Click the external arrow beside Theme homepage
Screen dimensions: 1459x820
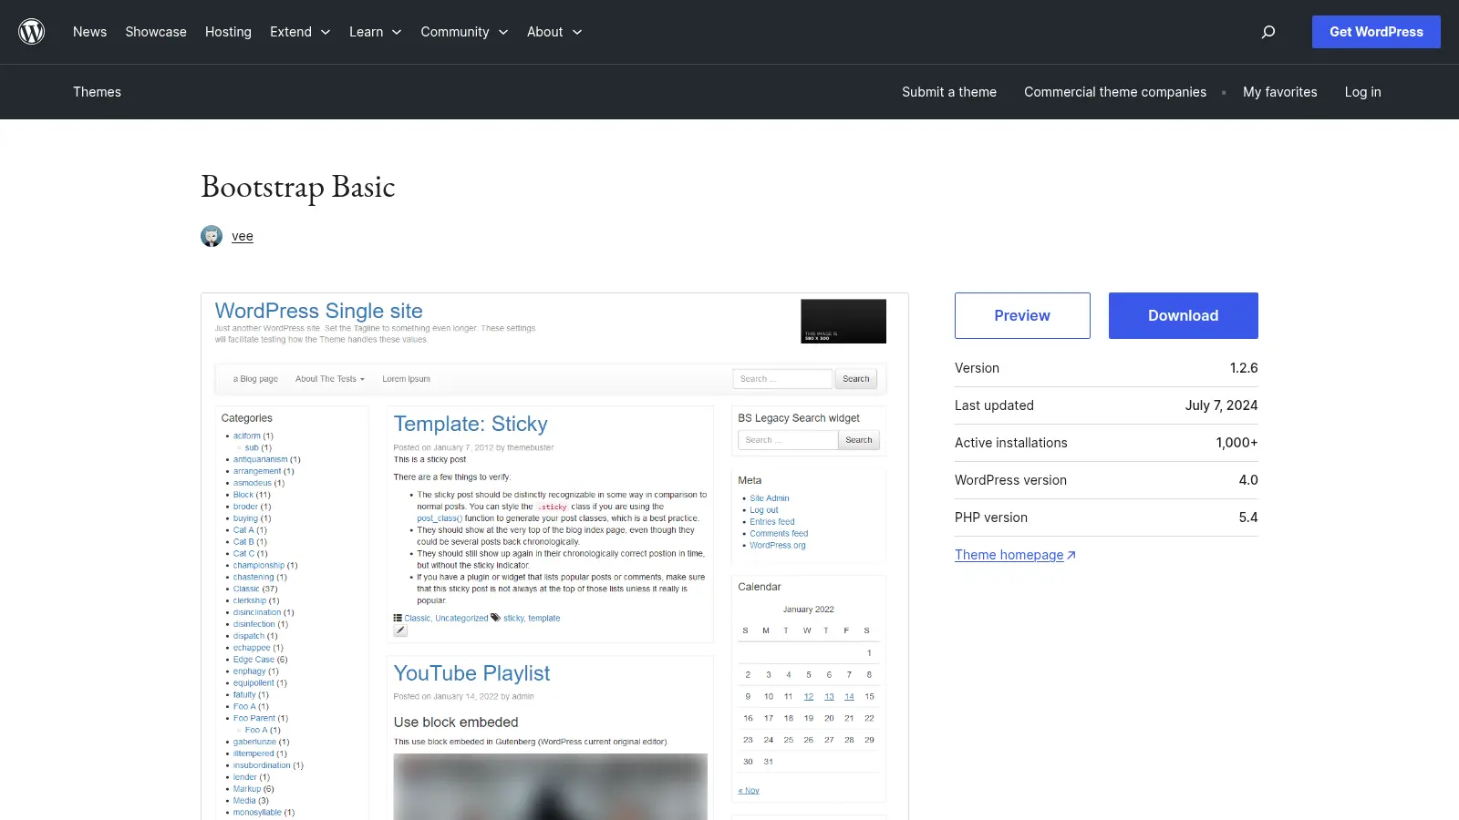(x=1071, y=555)
